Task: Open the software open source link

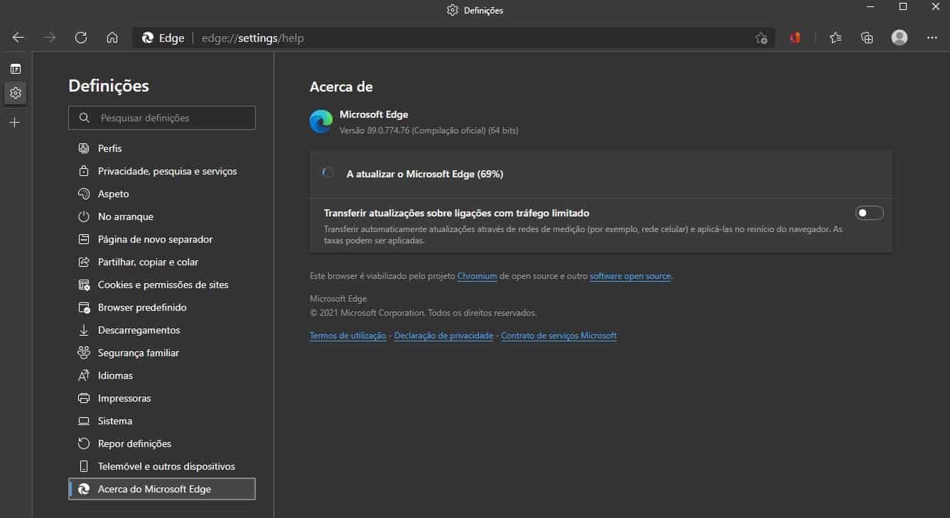Action: 630,276
